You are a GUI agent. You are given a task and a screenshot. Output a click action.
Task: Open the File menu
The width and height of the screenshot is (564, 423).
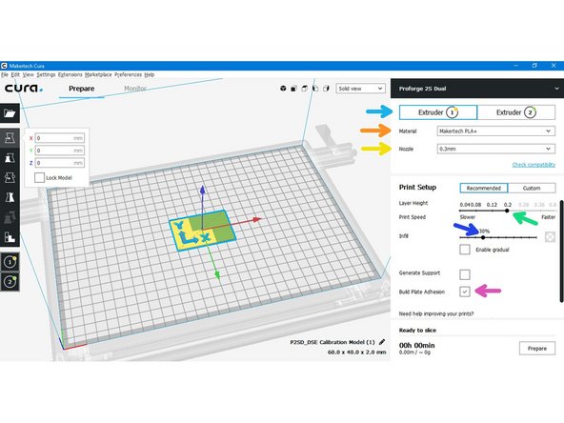(5, 74)
